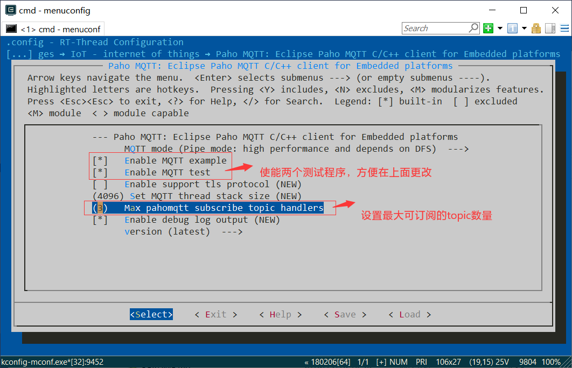Click the 106x27 console size status entry
572x368 pixels.
[x=448, y=362]
